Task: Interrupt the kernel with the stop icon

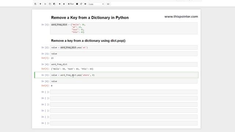Action: 77,4
